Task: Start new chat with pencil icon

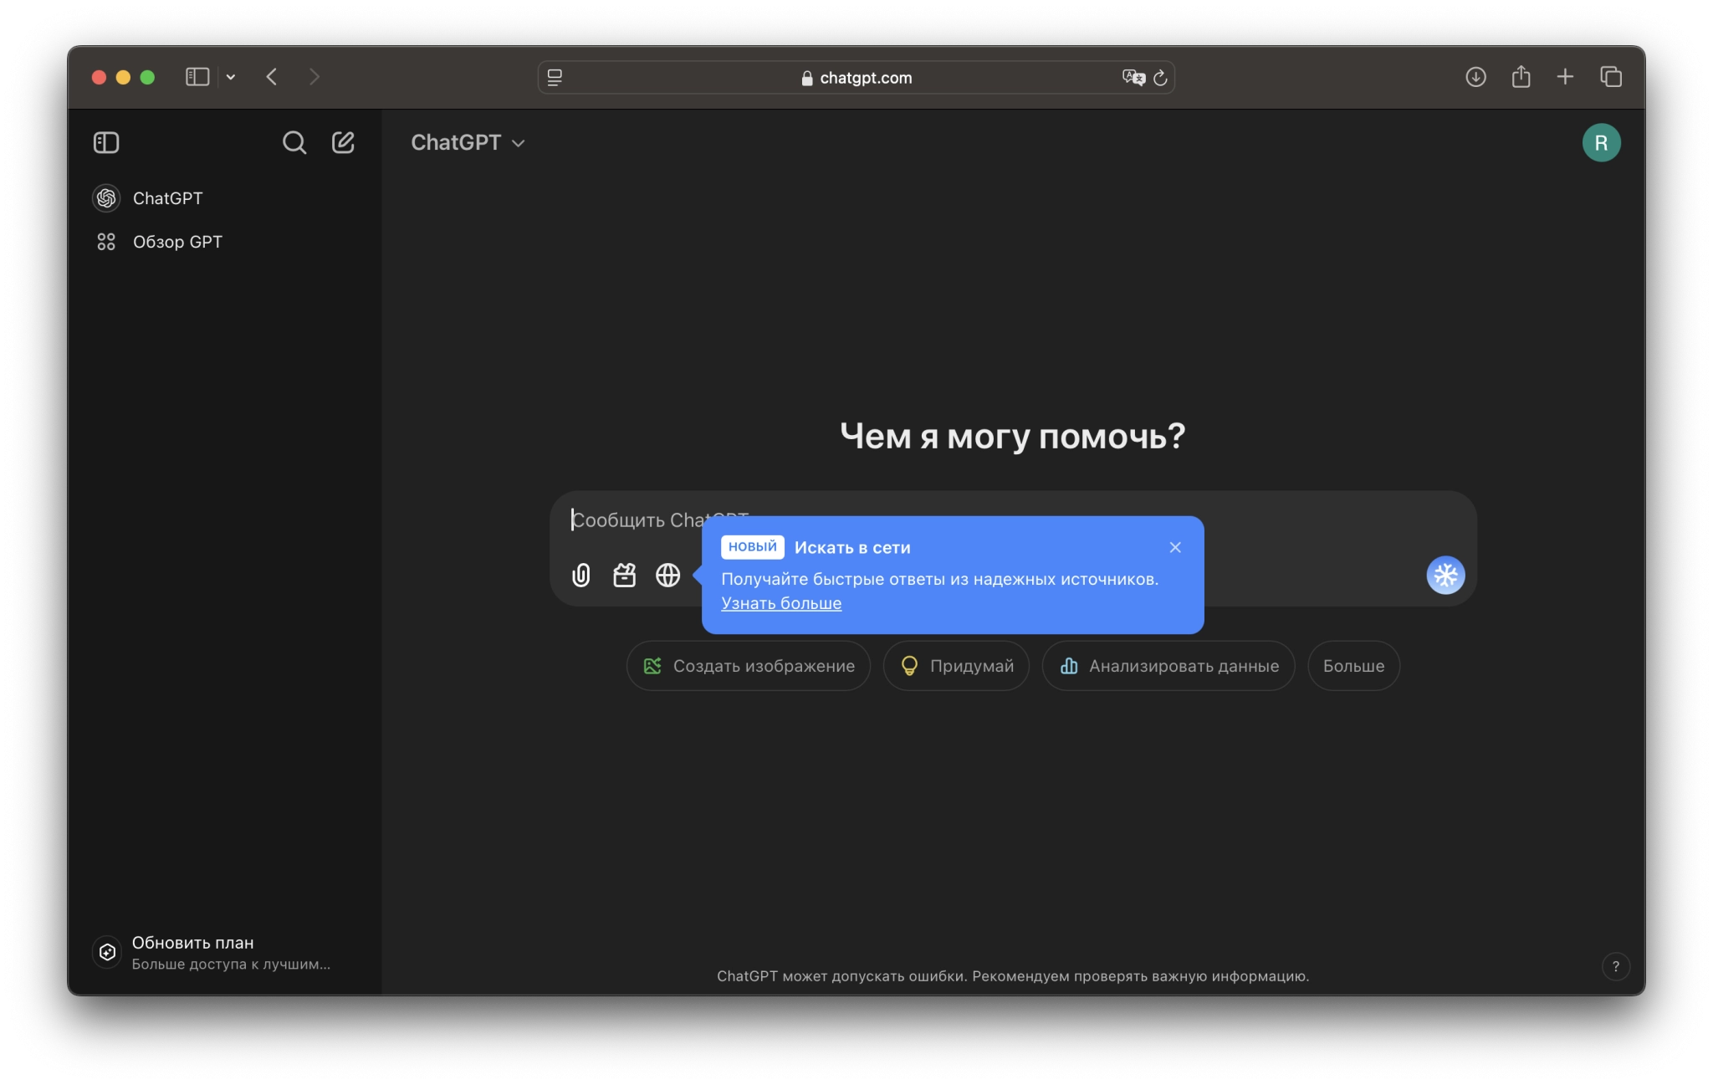Action: coord(343,143)
